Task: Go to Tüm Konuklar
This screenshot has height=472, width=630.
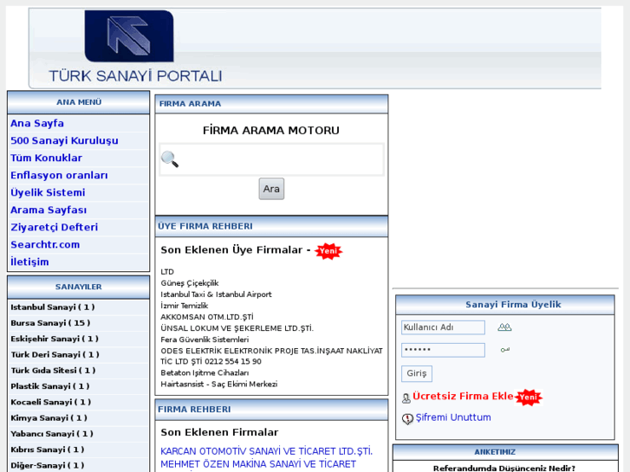Action: coord(46,158)
